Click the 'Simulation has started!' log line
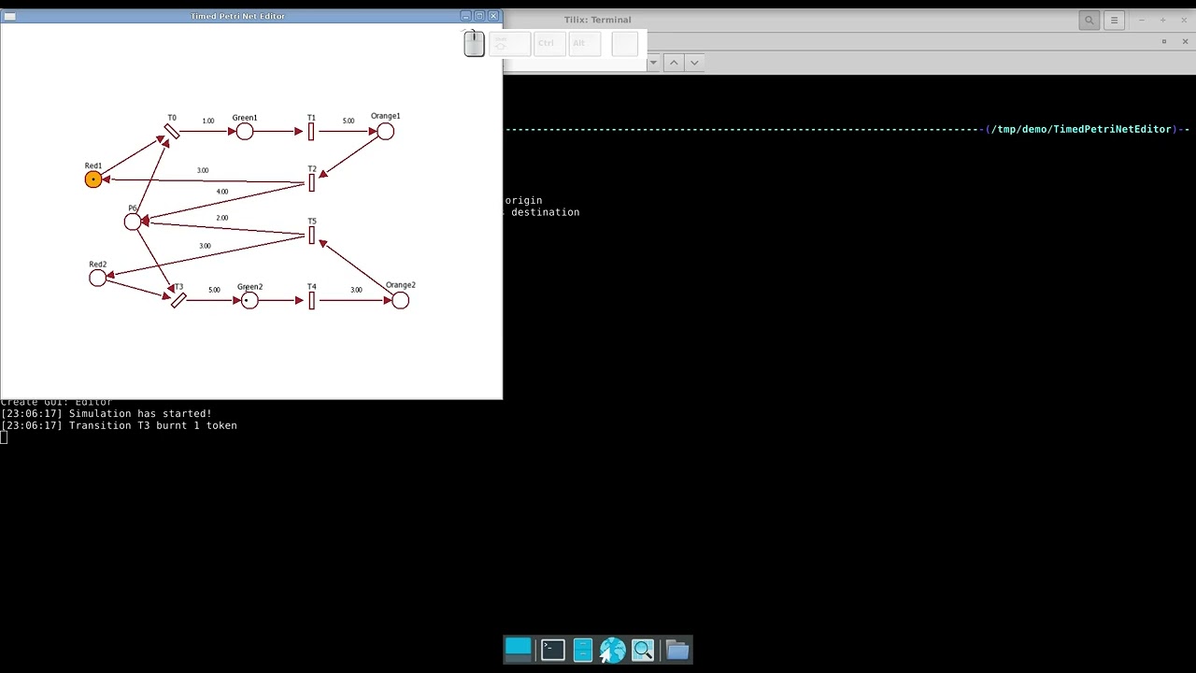The width and height of the screenshot is (1196, 673). coord(107,413)
